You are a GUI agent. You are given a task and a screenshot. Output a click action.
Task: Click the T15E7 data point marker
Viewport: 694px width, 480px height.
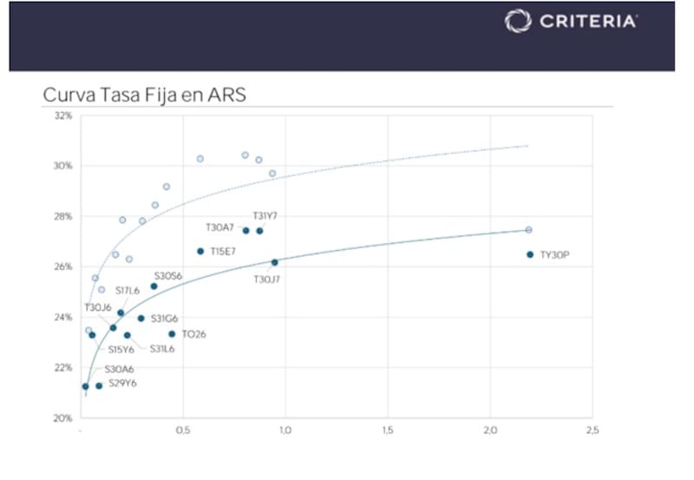200,251
